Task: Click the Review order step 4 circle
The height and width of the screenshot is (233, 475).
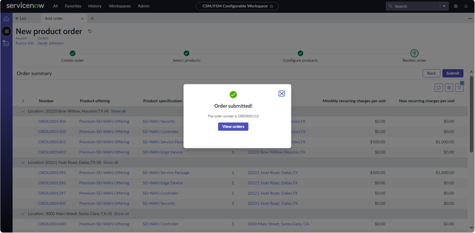Action: pos(414,53)
